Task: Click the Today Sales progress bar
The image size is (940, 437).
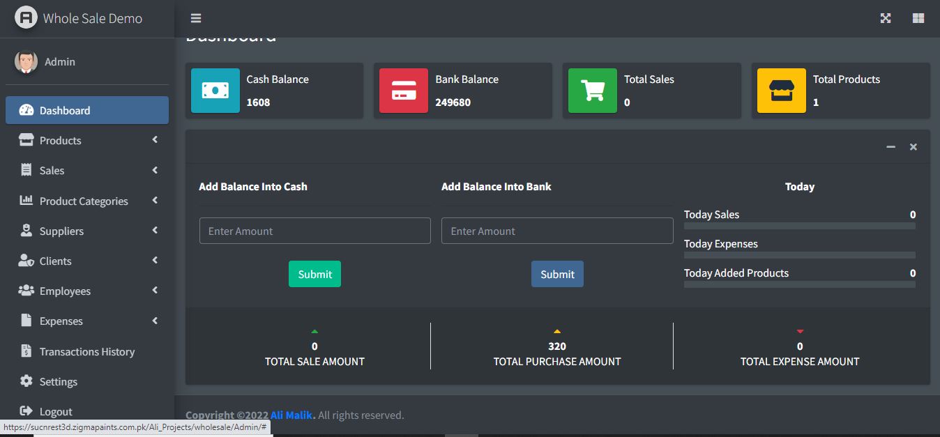Action: point(799,226)
